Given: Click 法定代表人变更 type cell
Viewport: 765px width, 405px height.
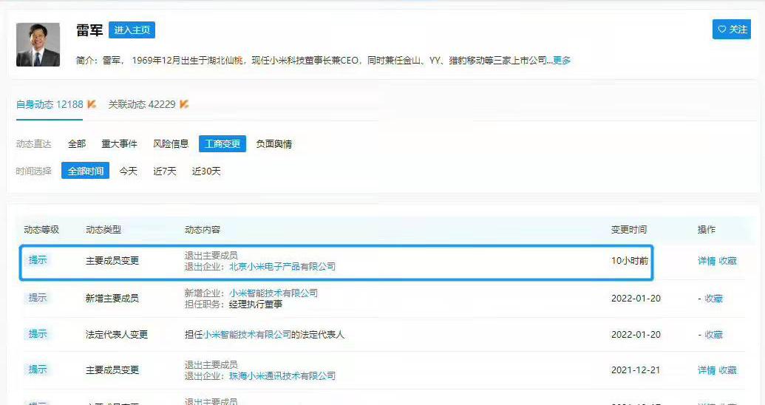Looking at the screenshot, I should click(x=117, y=334).
